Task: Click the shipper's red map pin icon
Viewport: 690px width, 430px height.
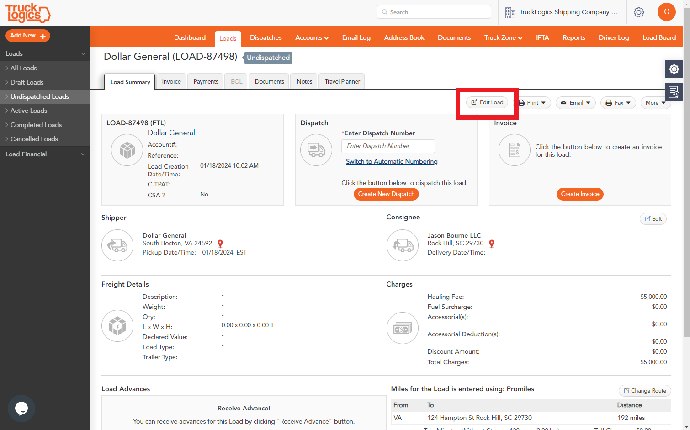Action: click(220, 244)
